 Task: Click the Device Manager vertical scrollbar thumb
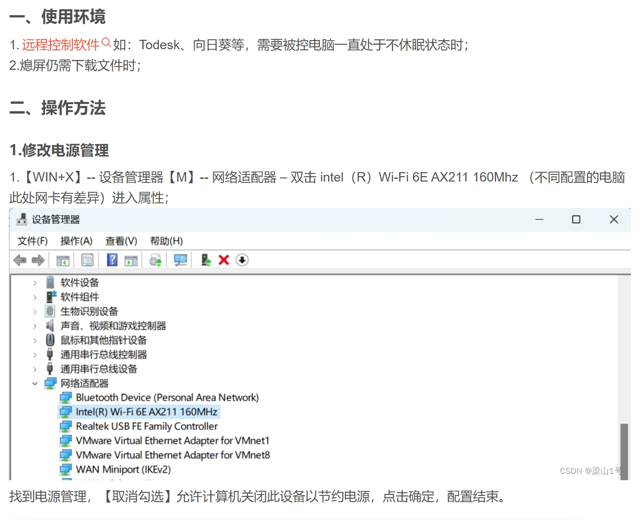pyautogui.click(x=624, y=452)
